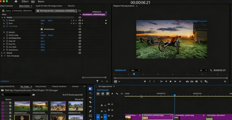Viewport: 232px width, 120px height.
Task: Click the Stop button in Program Monitor
Action: point(170,81)
